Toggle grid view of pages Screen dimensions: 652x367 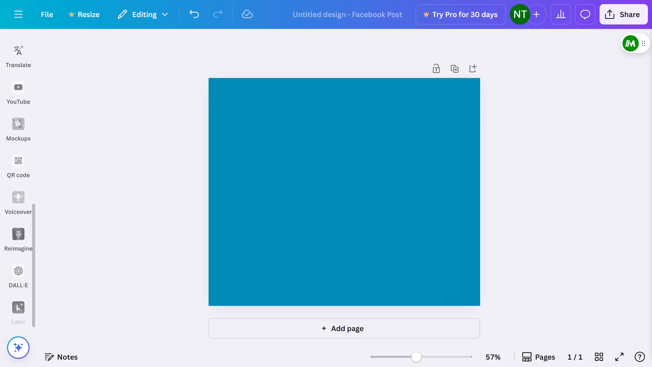click(599, 357)
